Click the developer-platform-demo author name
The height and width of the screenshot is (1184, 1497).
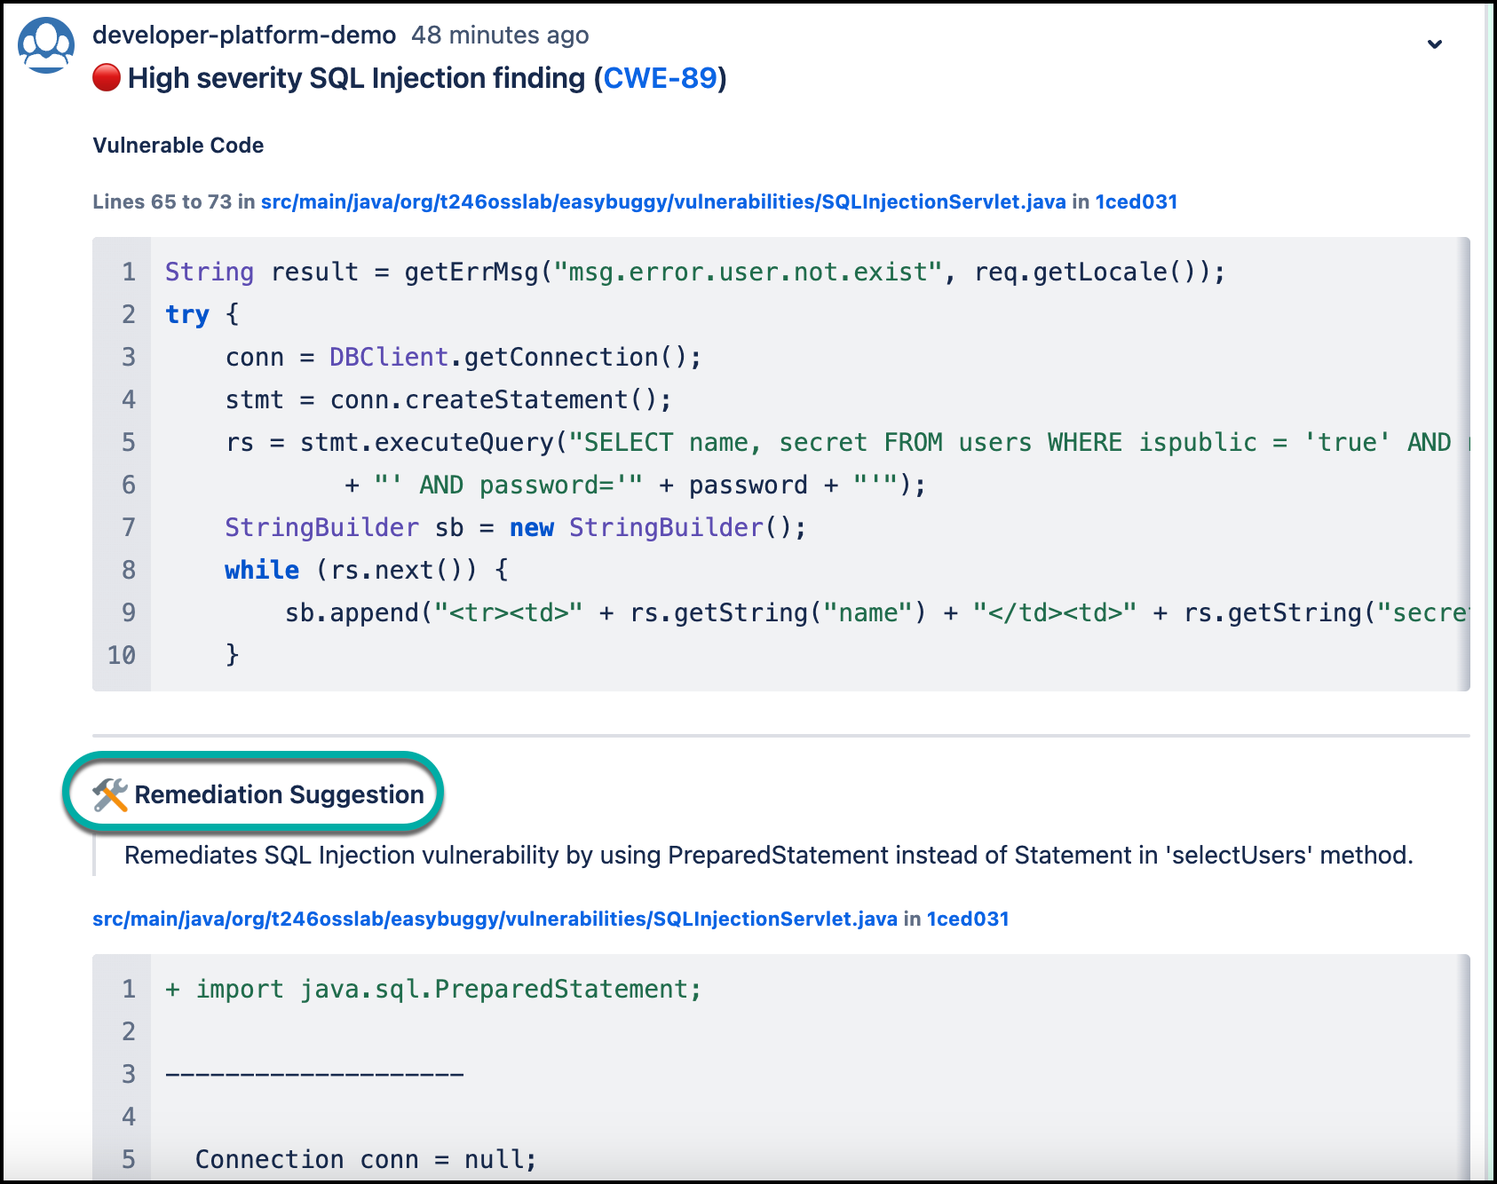tap(244, 35)
